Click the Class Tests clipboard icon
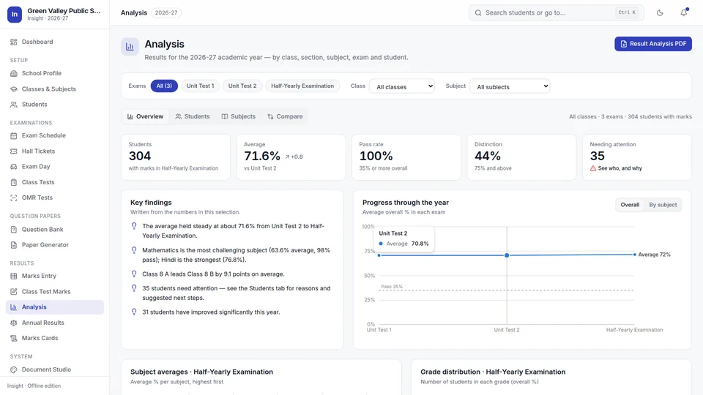This screenshot has width=703, height=395. [x=13, y=182]
